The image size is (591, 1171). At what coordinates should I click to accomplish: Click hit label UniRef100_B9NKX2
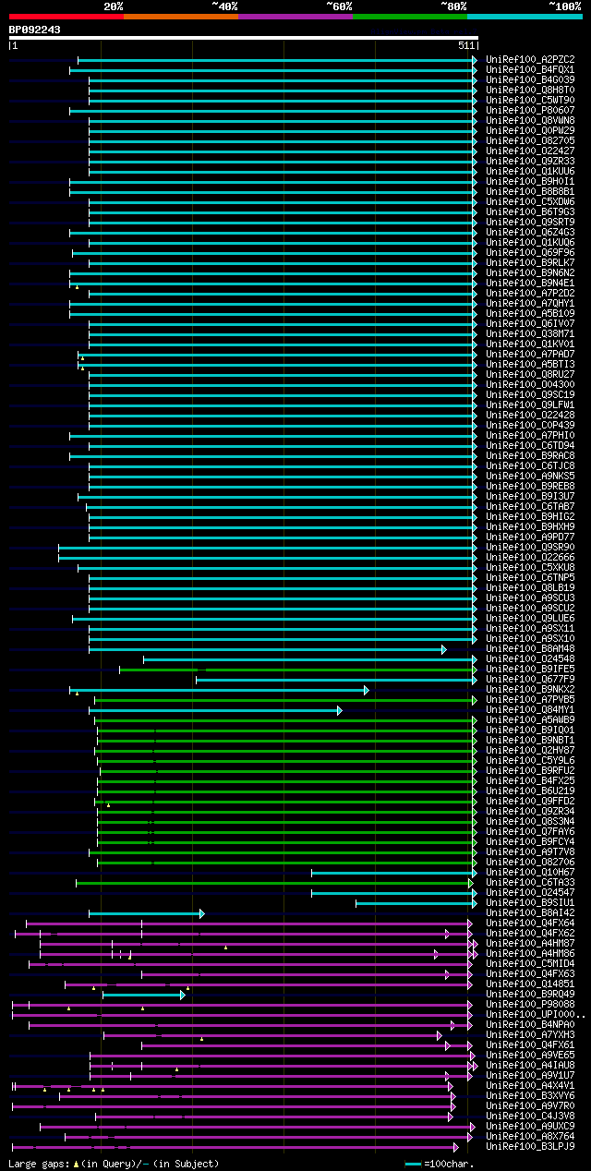530,689
